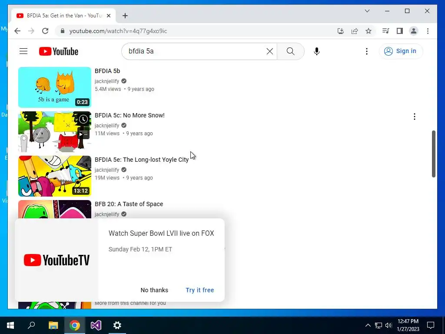
Task: Click Chrome icon in taskbar
Action: (75, 325)
